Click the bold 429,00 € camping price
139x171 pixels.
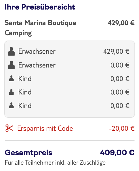tap(121, 23)
